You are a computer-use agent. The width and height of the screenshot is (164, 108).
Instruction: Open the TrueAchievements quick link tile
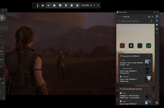pos(140,46)
